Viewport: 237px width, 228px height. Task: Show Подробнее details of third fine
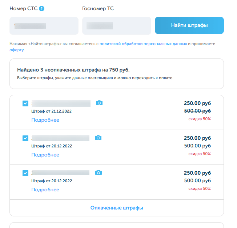[45, 190]
